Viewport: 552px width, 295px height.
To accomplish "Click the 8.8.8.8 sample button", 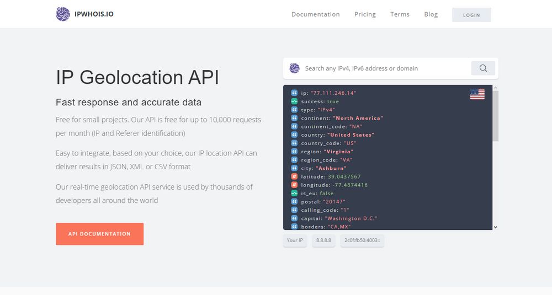I will pos(323,240).
